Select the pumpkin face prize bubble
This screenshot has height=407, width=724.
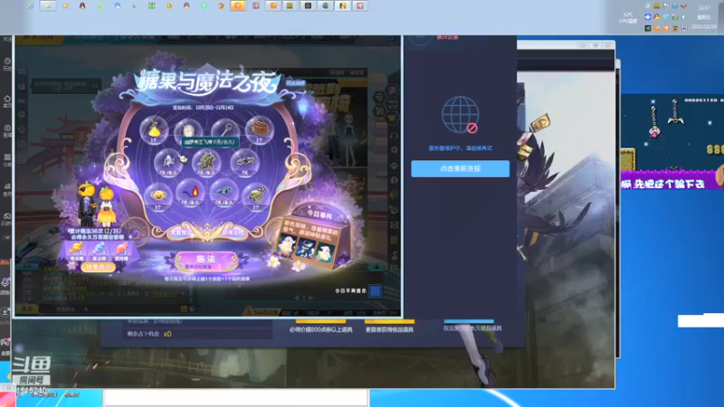point(157,195)
